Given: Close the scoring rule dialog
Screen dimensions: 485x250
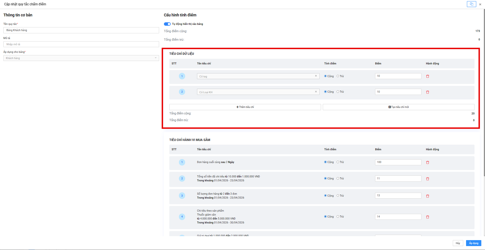Looking at the screenshot, I should (480, 4).
